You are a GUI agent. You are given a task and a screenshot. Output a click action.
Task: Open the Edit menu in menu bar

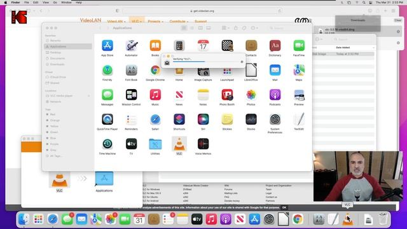(36, 3)
